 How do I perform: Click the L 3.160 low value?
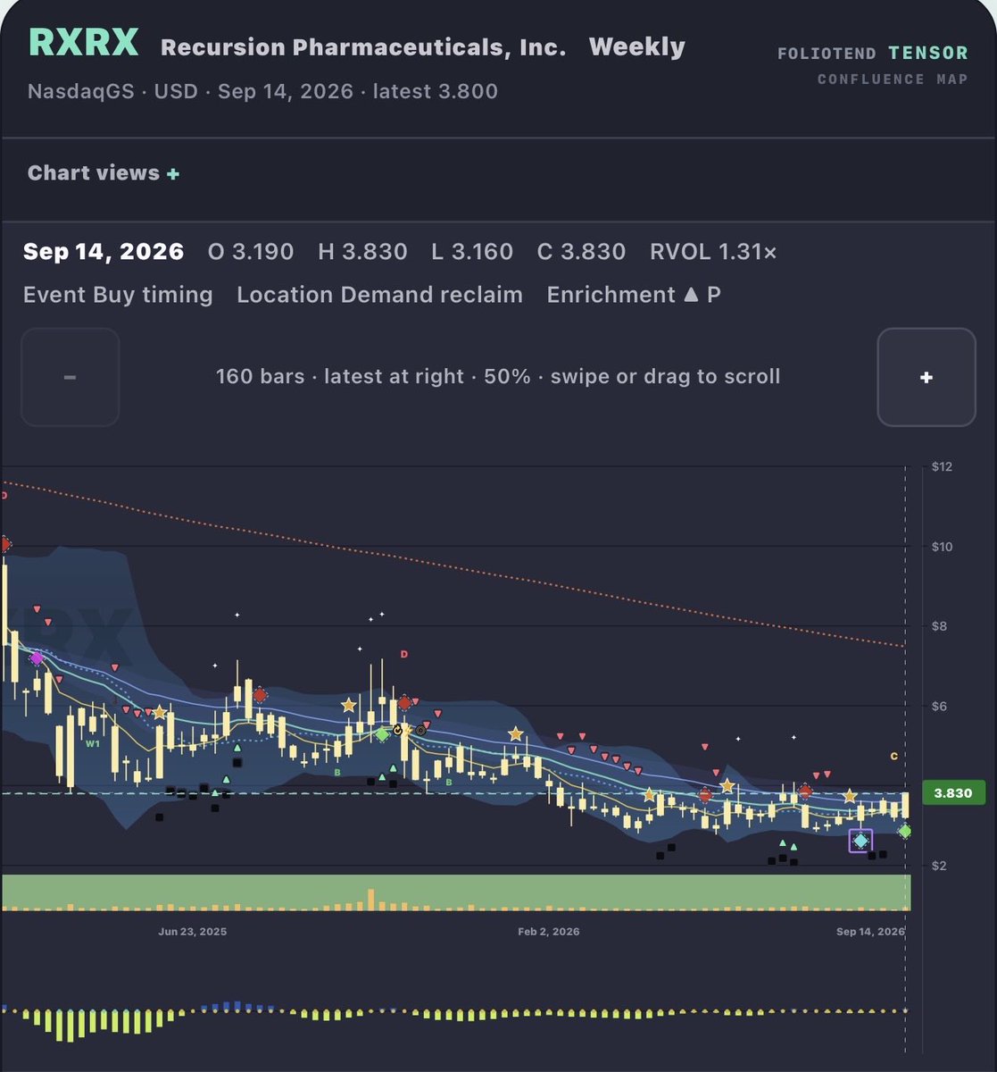click(472, 252)
